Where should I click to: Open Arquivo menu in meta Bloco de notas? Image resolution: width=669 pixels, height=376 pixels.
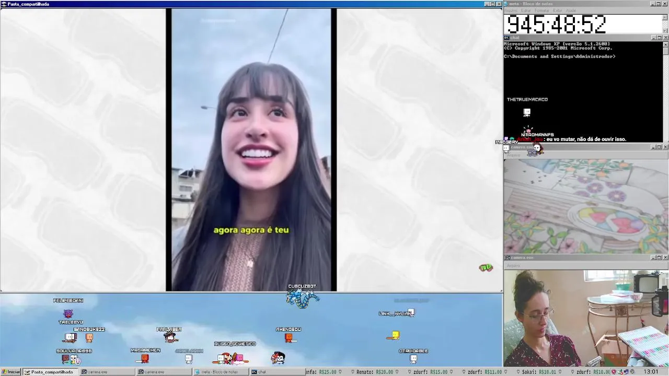pos(511,10)
